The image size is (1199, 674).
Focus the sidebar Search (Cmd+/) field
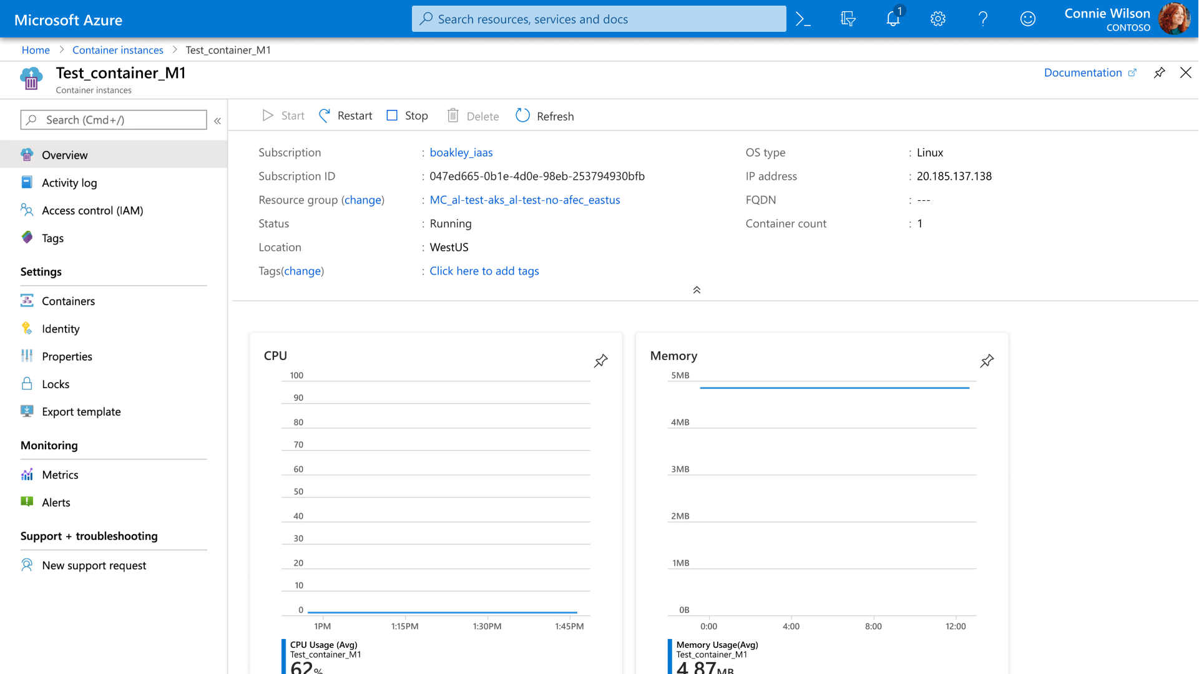tap(114, 120)
